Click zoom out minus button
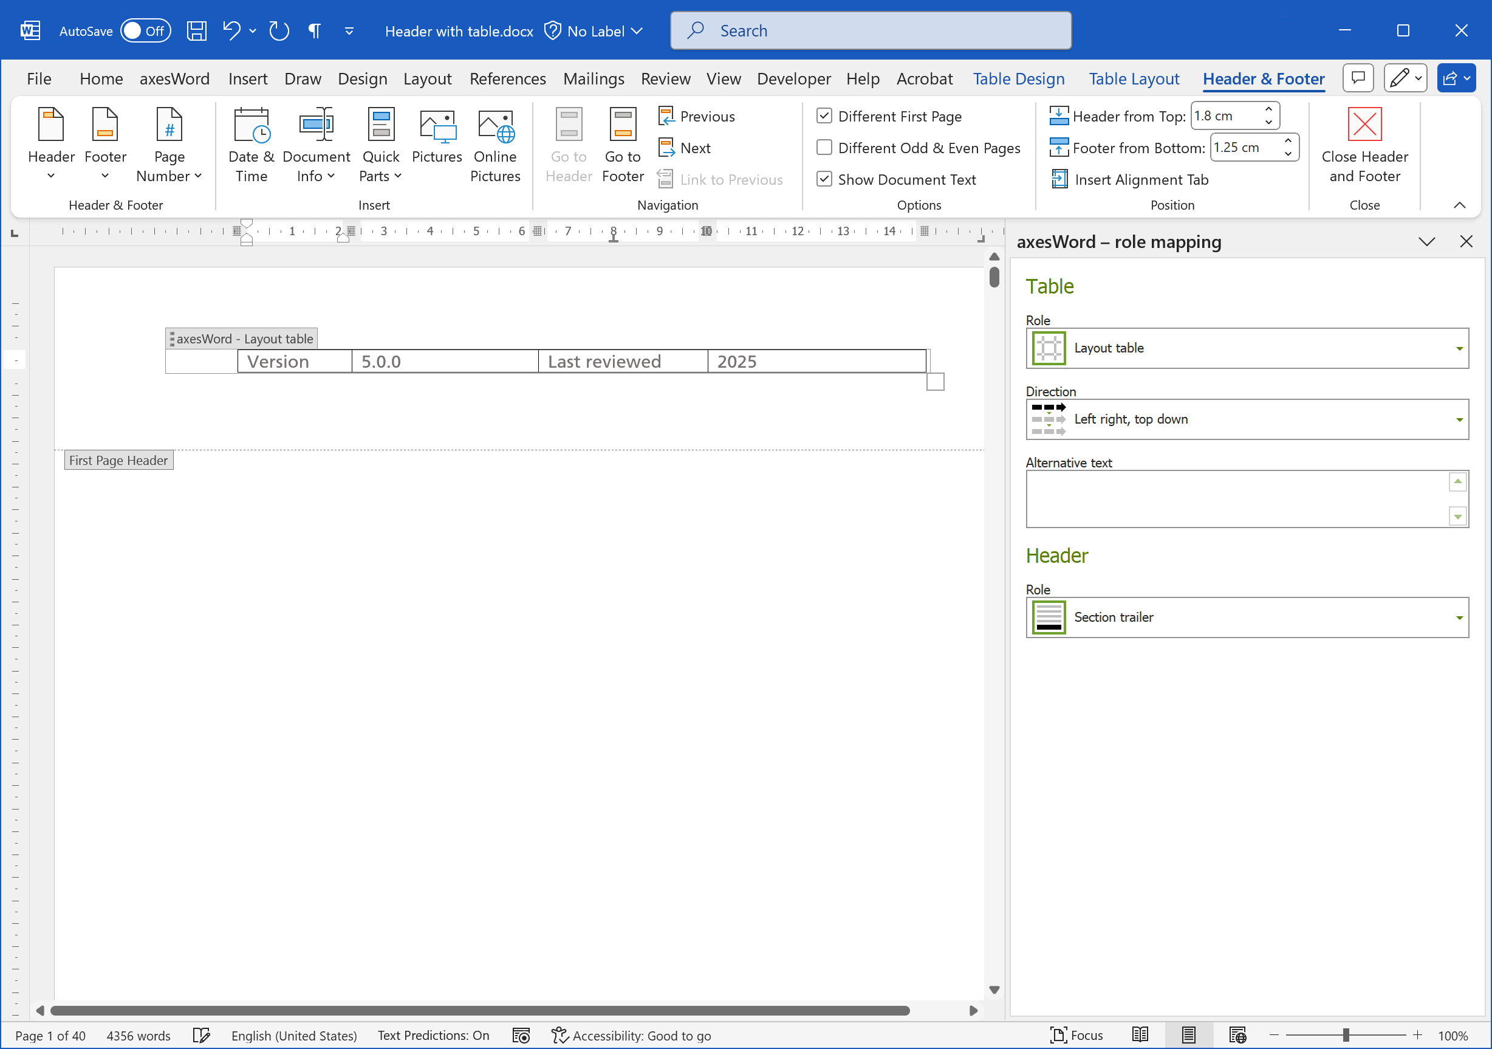The image size is (1492, 1049). pyautogui.click(x=1273, y=1034)
